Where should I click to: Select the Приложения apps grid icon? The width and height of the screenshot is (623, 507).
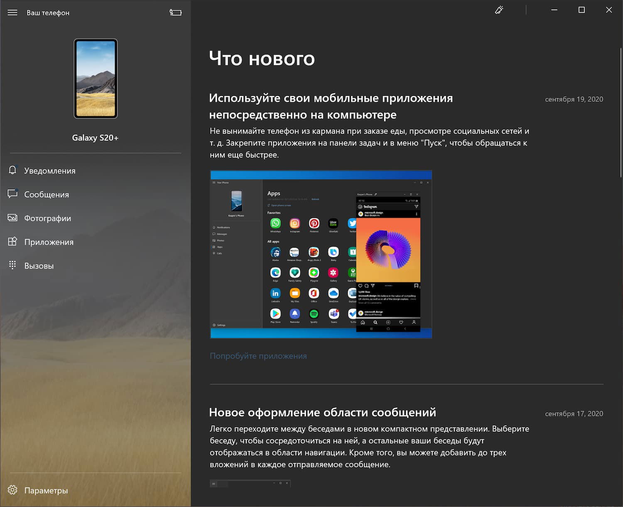[x=12, y=242]
